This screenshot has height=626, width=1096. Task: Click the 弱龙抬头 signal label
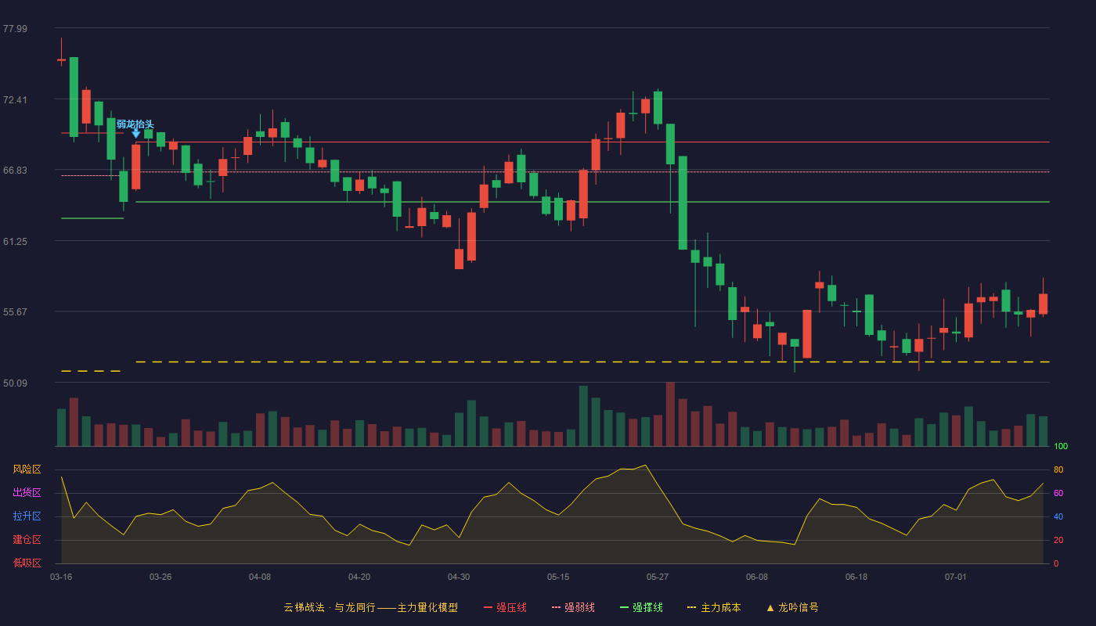tap(135, 124)
